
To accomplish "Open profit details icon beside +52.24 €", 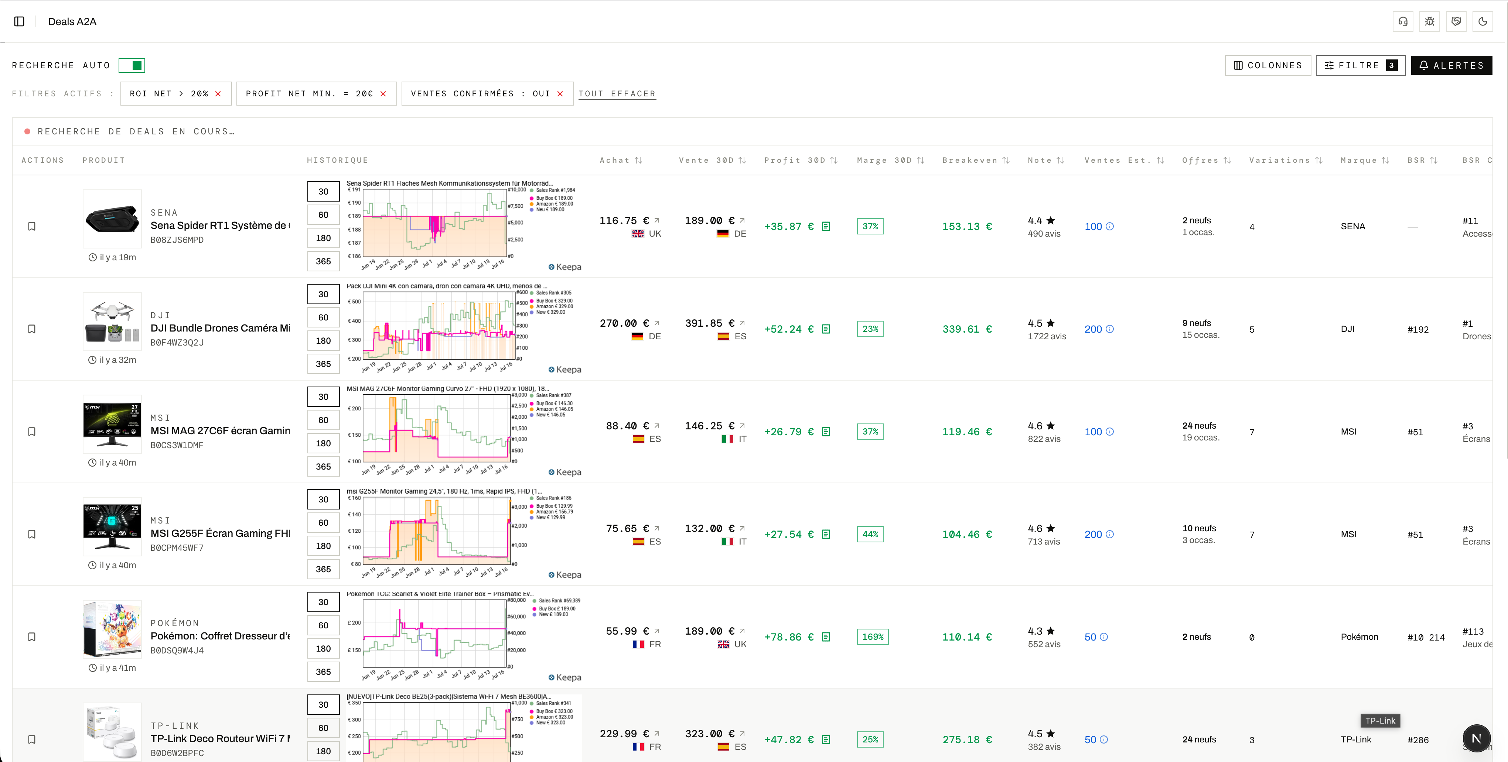I will pyautogui.click(x=826, y=329).
